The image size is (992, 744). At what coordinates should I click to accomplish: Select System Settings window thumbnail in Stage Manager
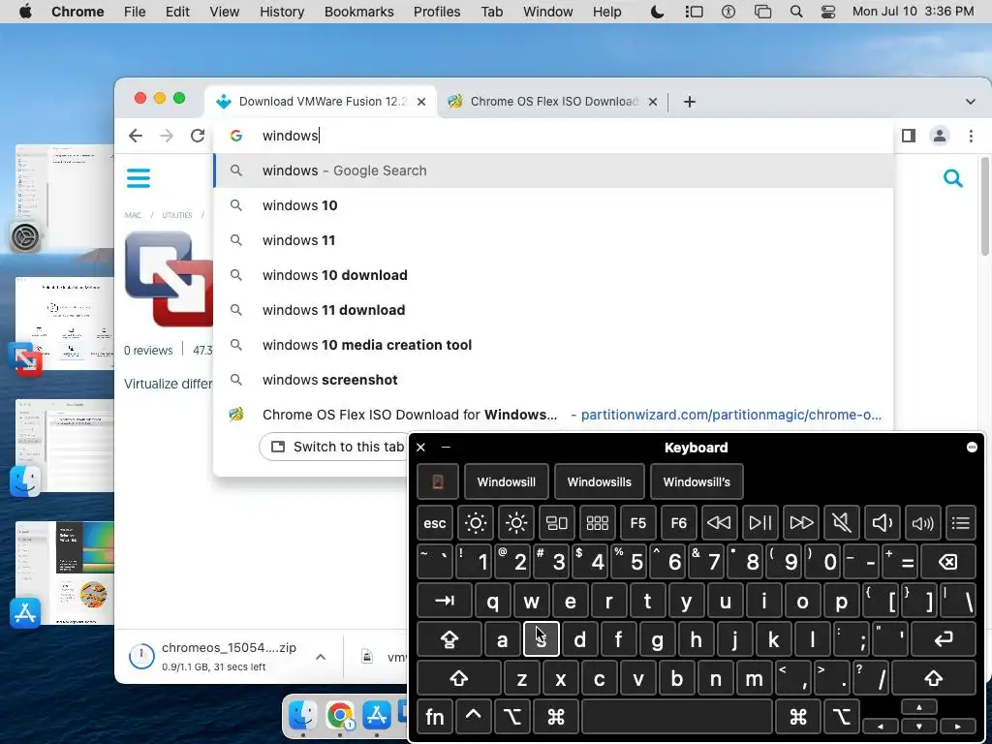[x=64, y=197]
